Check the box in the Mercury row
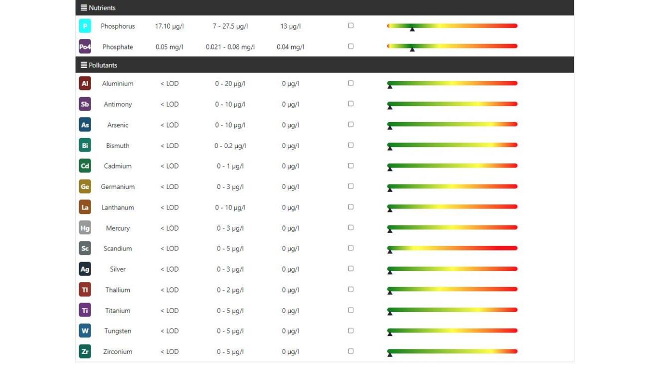 [350, 226]
